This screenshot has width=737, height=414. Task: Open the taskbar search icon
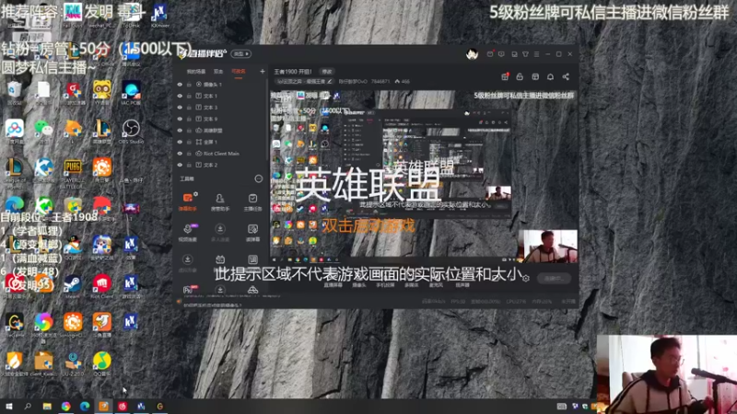click(28, 406)
